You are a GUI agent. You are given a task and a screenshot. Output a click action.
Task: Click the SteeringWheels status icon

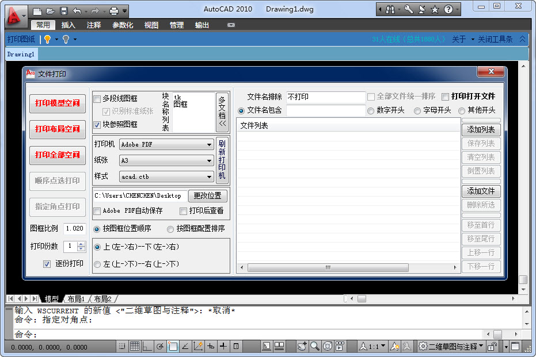(x=328, y=347)
